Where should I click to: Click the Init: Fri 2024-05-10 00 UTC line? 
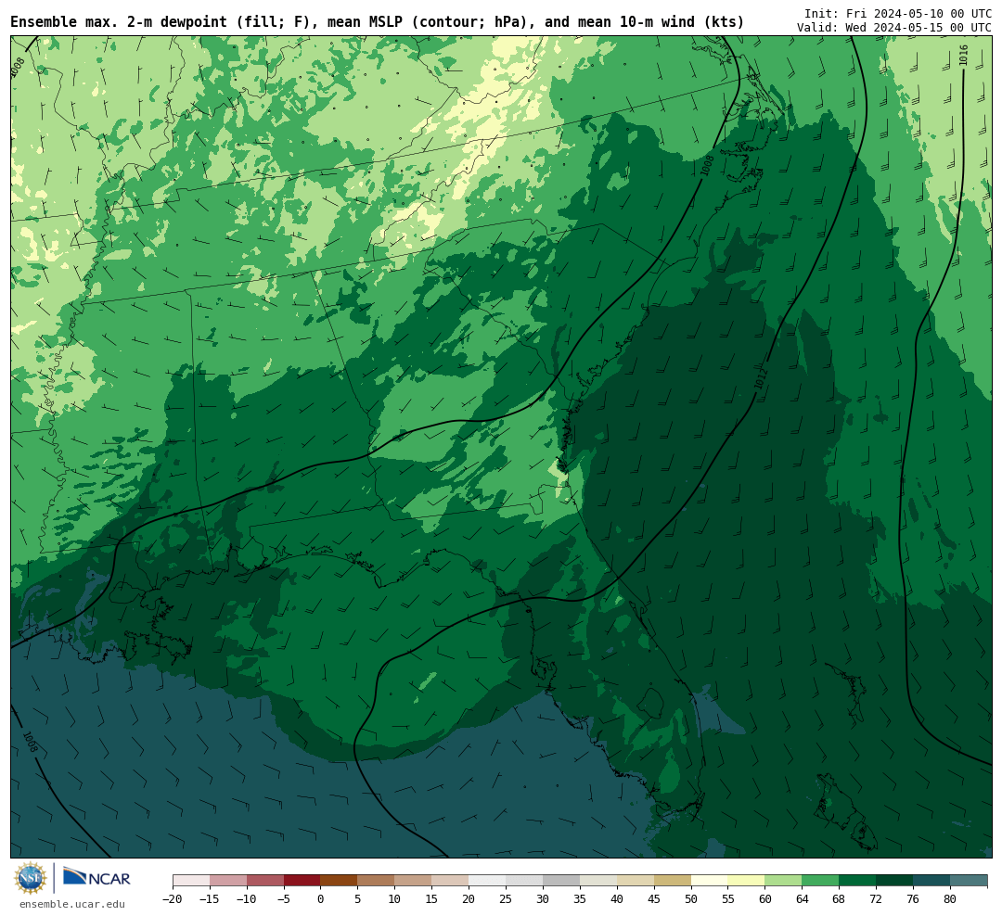click(x=898, y=13)
